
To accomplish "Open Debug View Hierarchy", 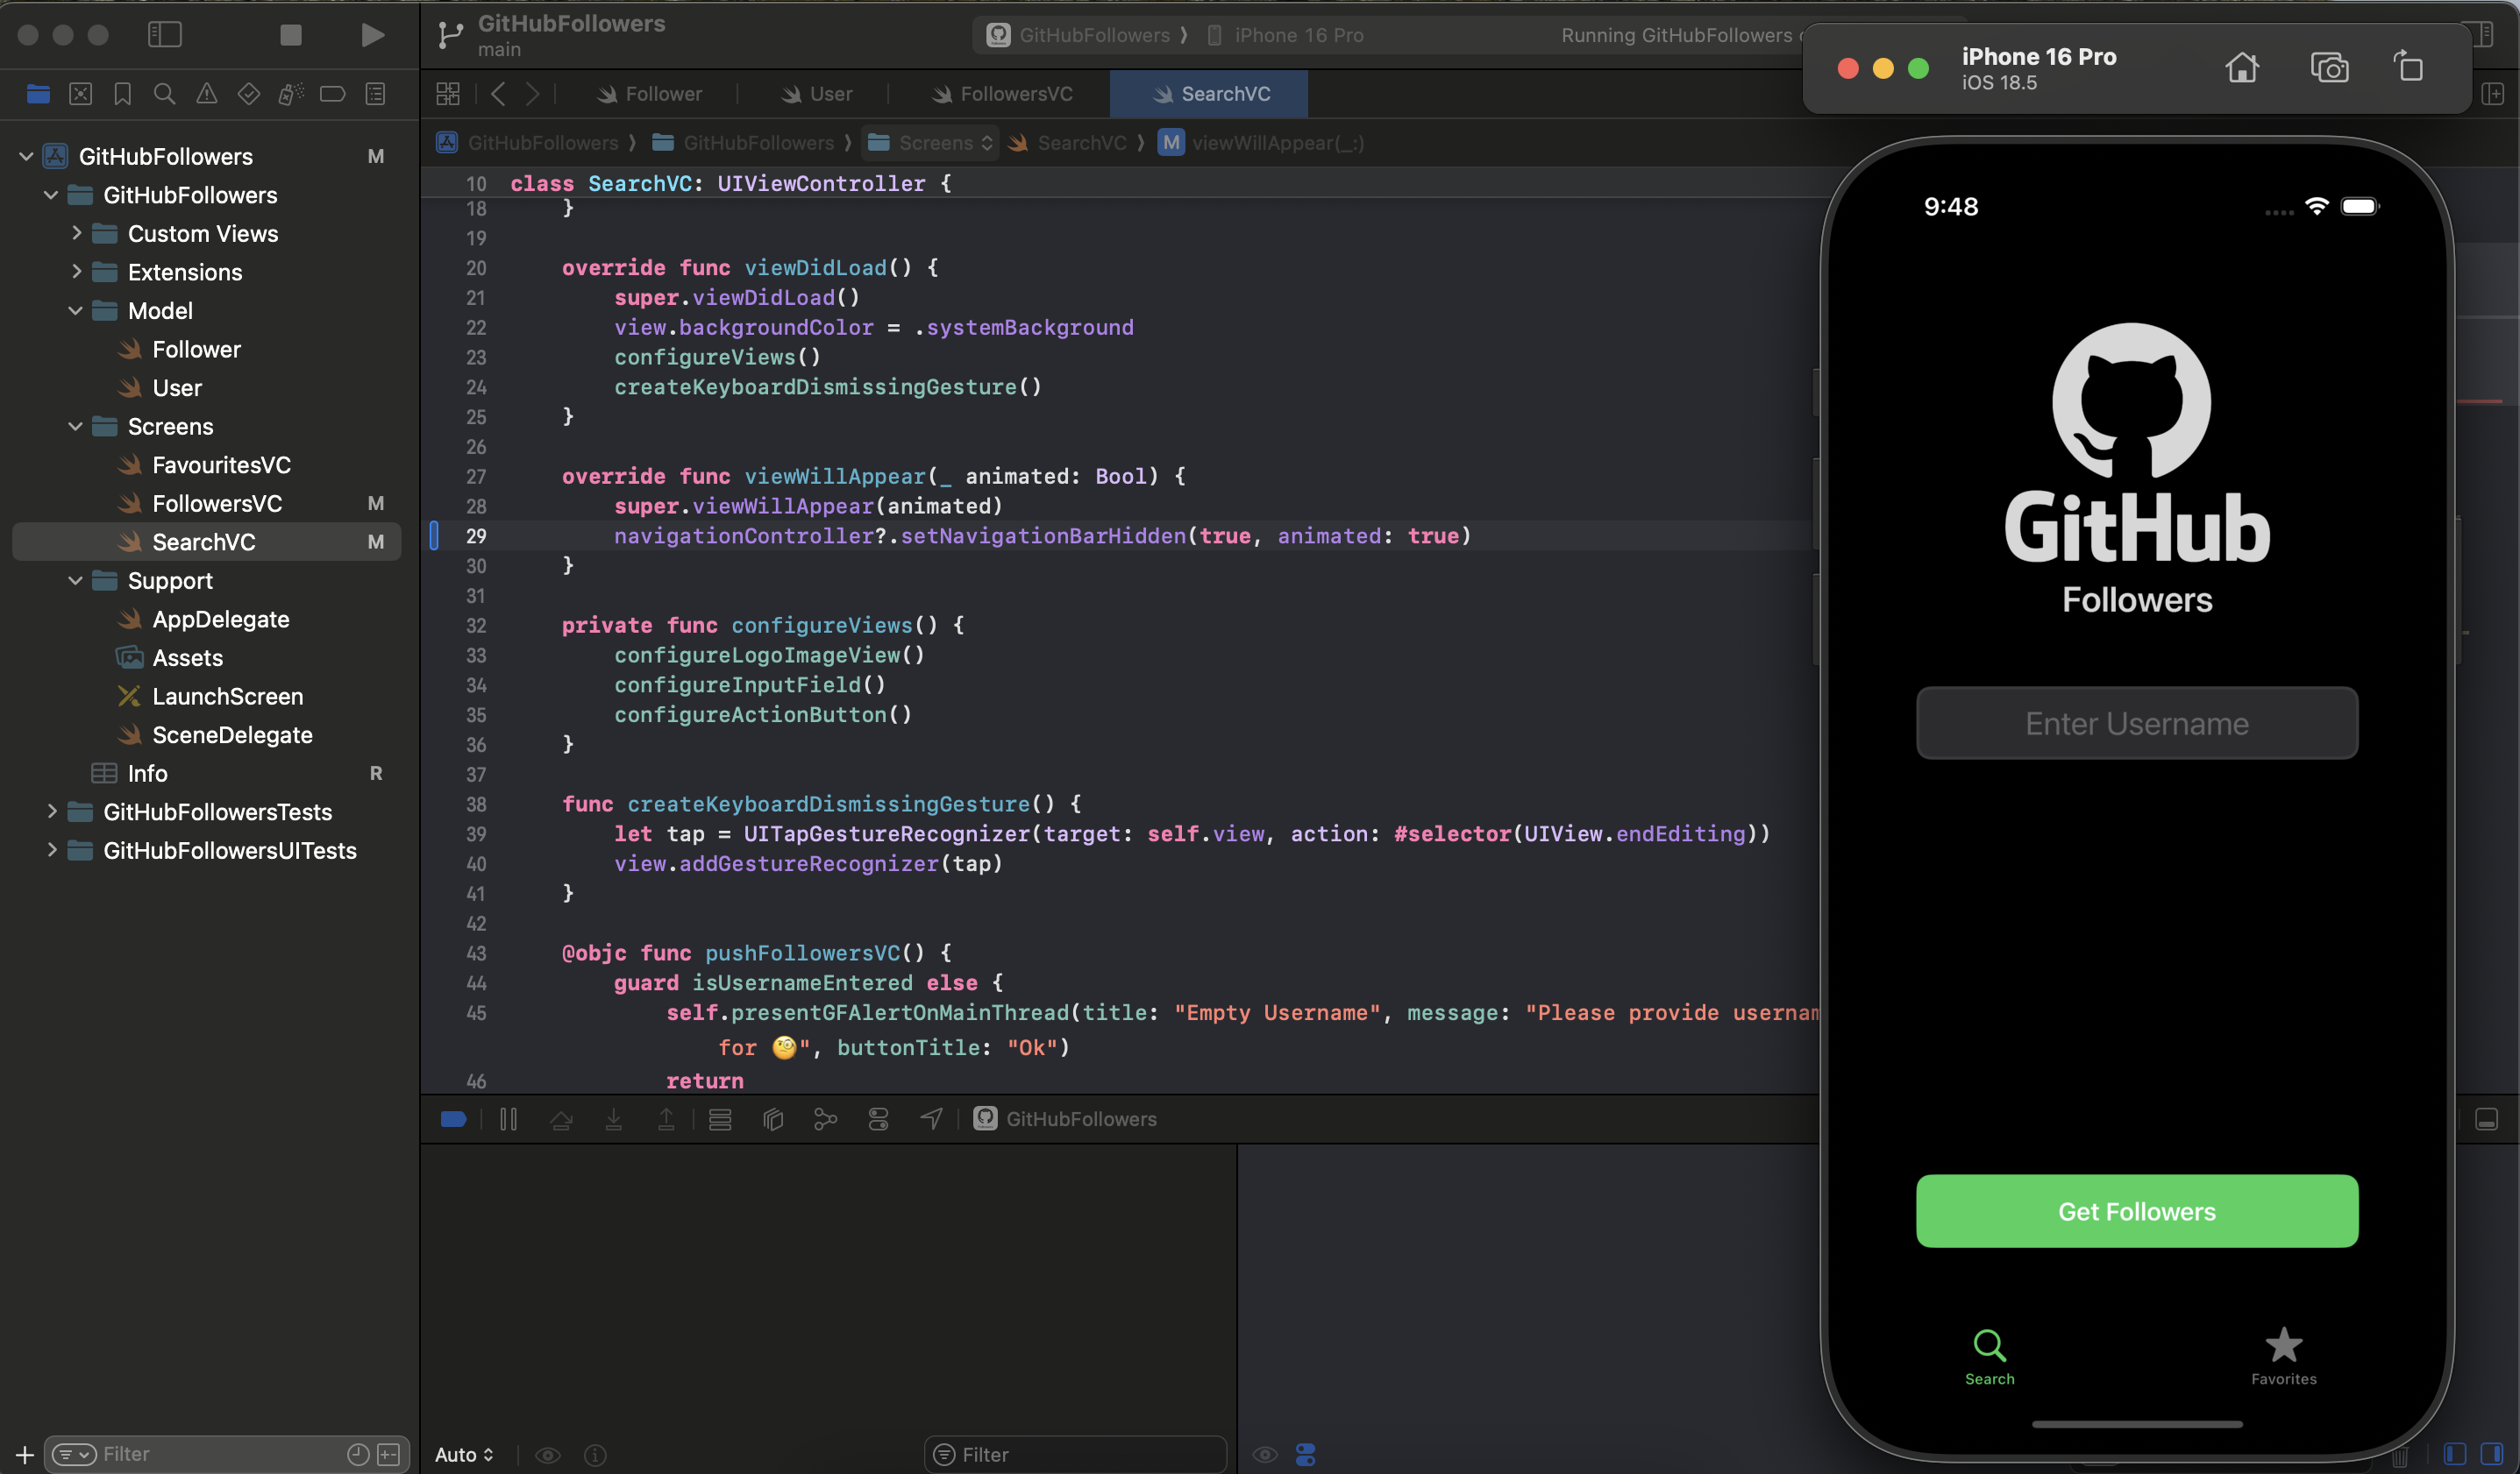I will coord(773,1119).
